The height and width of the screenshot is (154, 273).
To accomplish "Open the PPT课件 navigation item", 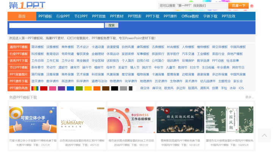I will point(170,16).
